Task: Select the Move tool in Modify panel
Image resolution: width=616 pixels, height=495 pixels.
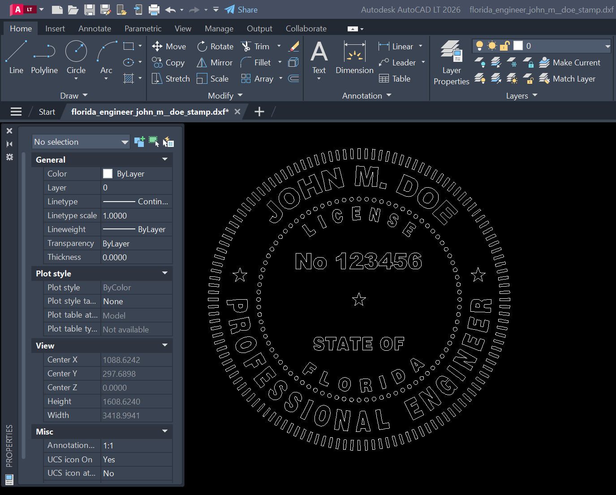Action: point(169,46)
